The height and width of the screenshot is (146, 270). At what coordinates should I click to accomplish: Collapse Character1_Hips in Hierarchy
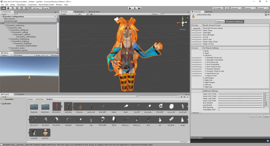click(7, 28)
